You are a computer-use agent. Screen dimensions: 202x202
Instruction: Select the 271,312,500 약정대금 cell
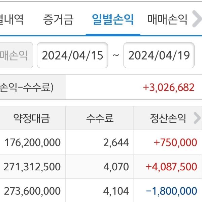tap(32, 167)
